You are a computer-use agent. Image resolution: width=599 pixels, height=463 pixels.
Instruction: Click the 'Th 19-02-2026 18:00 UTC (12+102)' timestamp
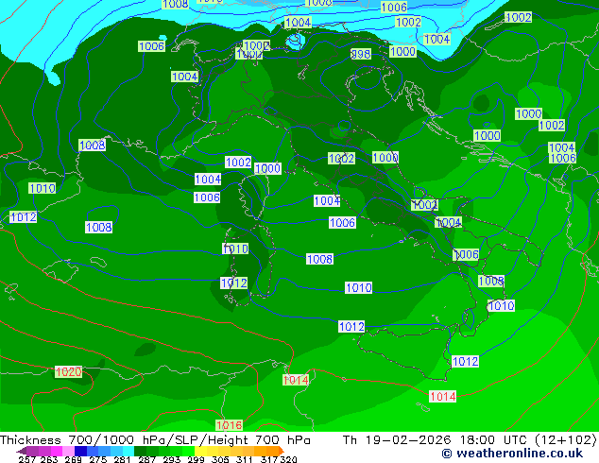click(470, 440)
